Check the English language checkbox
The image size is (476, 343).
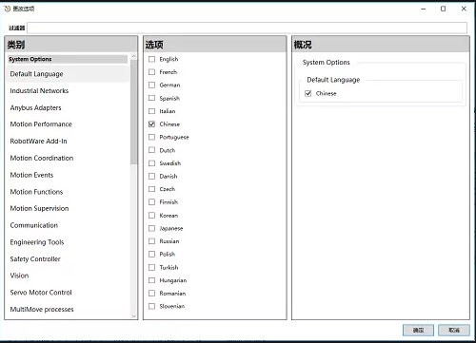[152, 59]
